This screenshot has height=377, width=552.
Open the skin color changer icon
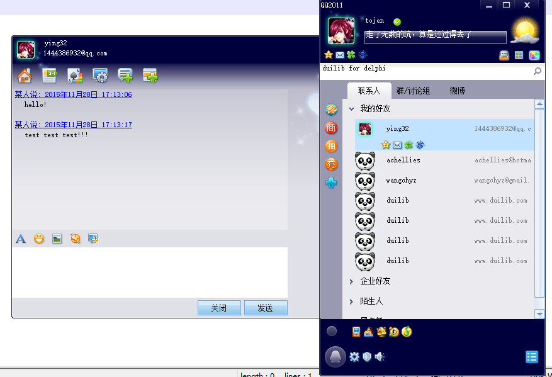click(x=534, y=55)
